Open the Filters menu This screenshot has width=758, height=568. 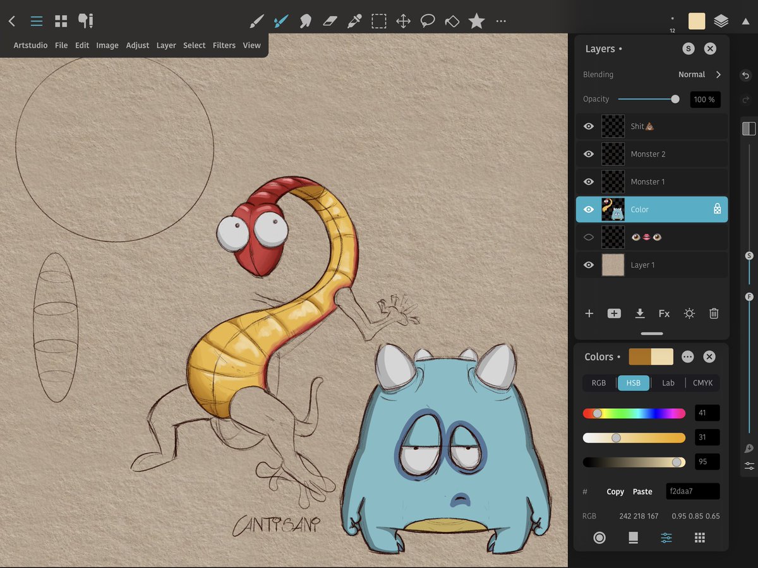224,45
